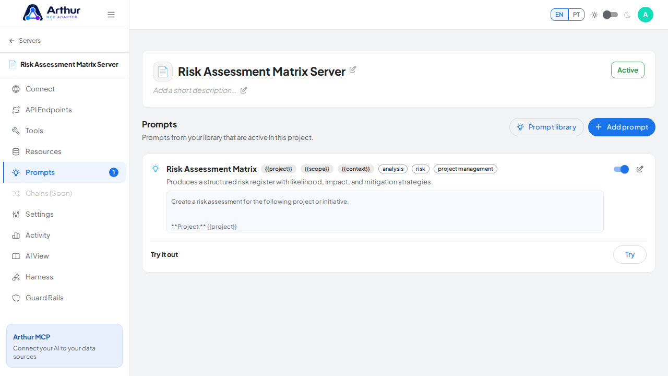Open the Connect section
The height and width of the screenshot is (376, 668).
point(64,89)
